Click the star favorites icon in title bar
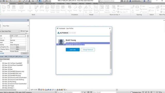This screenshot has height=93, width=165. pos(127,1)
